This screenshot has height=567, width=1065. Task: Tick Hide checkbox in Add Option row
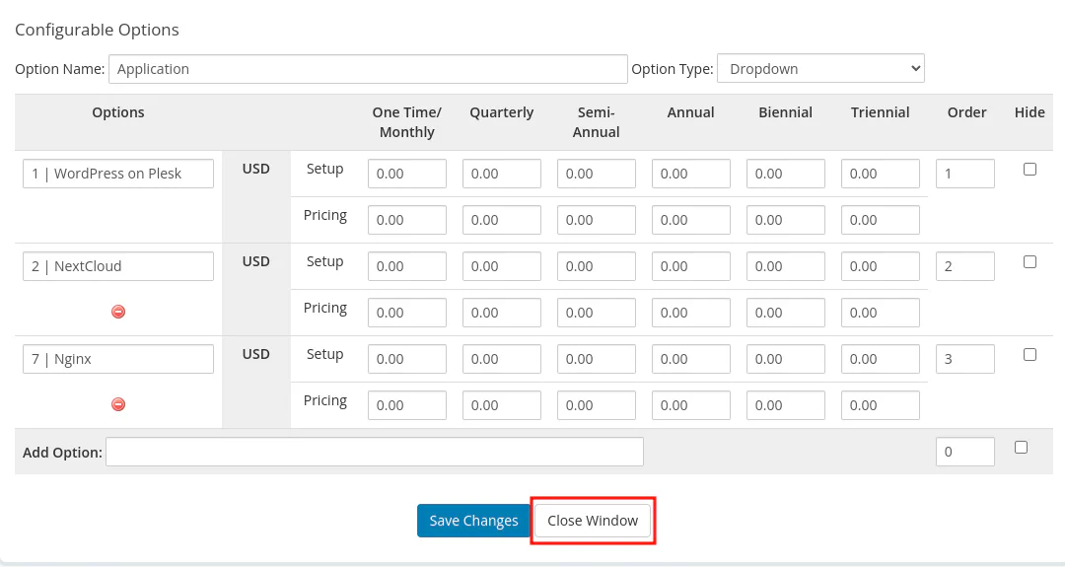[1021, 448]
